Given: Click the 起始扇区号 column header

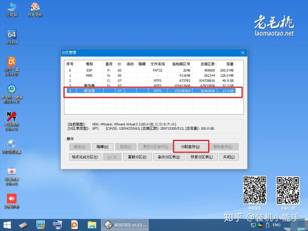Looking at the screenshot, I should (x=181, y=64).
